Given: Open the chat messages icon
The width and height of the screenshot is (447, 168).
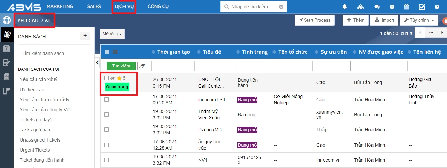Looking at the screenshot, I should (377, 7).
